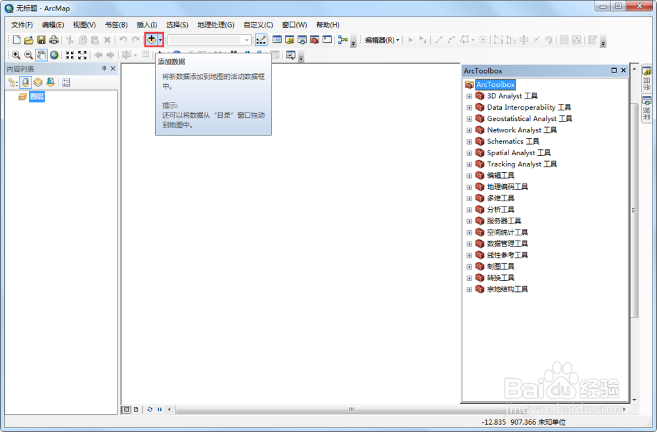
Task: Open the ArcToolbox window icon
Action: pyautogui.click(x=315, y=40)
